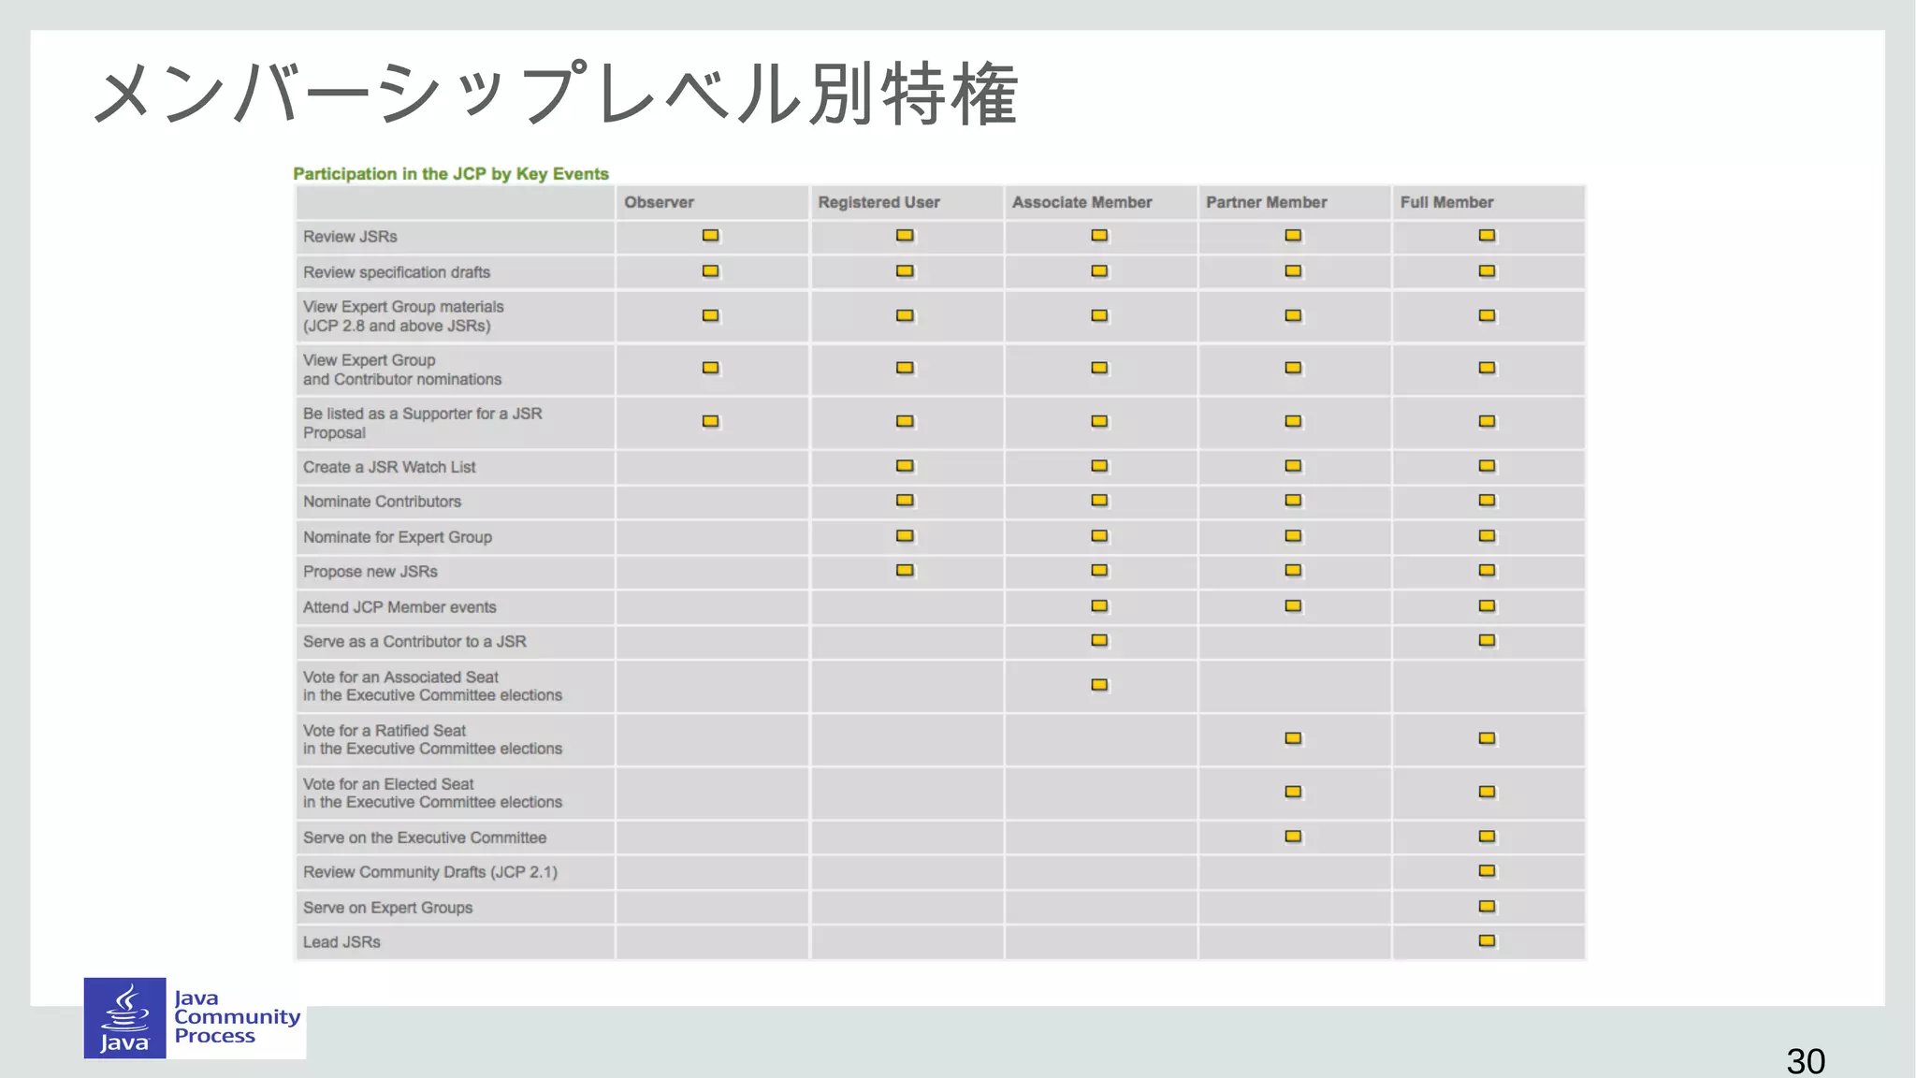Image resolution: width=1916 pixels, height=1078 pixels.
Task: Click the Java Community Process logo
Action: click(195, 1018)
